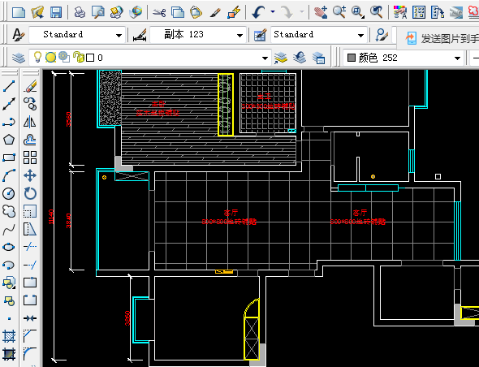Click the Undo arrow
Image resolution: width=479 pixels, height=367 pixels.
pos(258,12)
